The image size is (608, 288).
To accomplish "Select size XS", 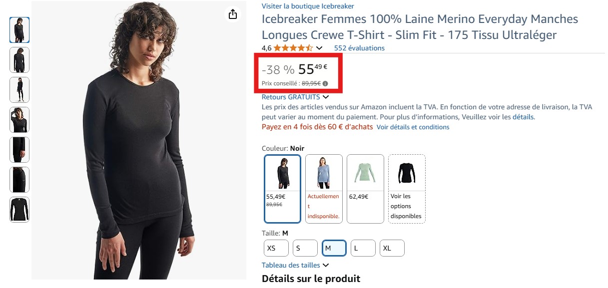I will (x=276, y=248).
